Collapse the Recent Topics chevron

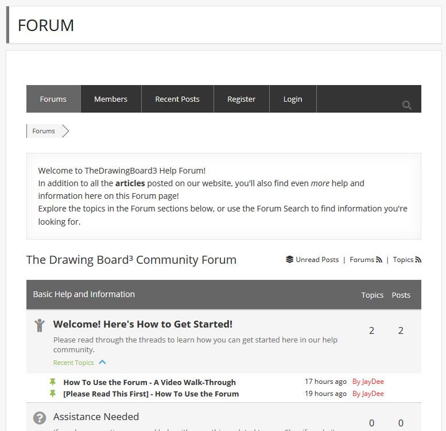click(x=102, y=362)
